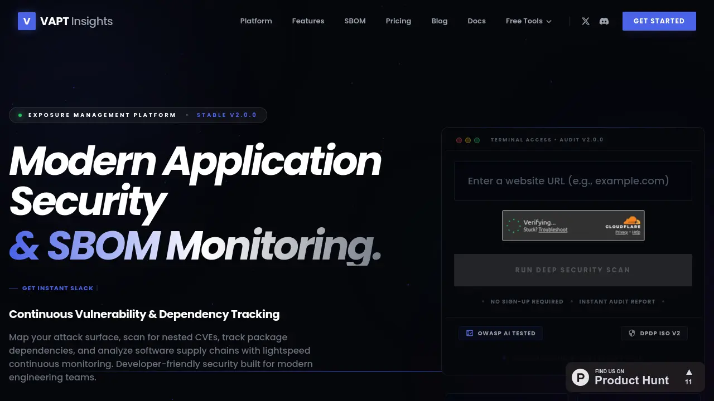714x401 pixels.
Task: Open Cloudflare Privacy link
Action: click(621, 232)
